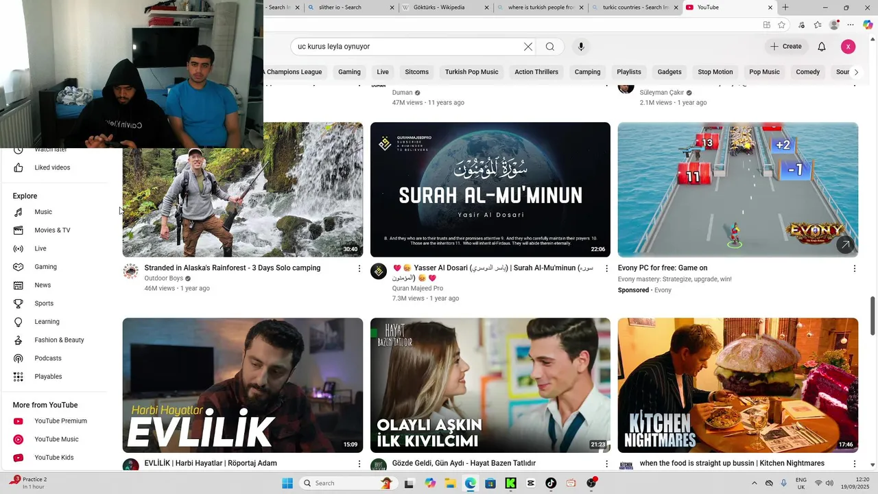Launch Copilot from the Edge toolbar

pos(868,25)
